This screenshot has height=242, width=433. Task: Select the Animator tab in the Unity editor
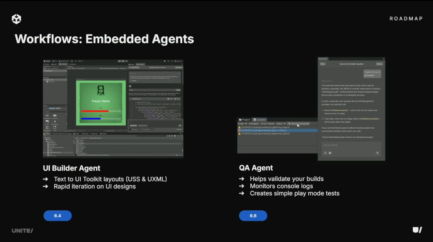(x=73, y=64)
